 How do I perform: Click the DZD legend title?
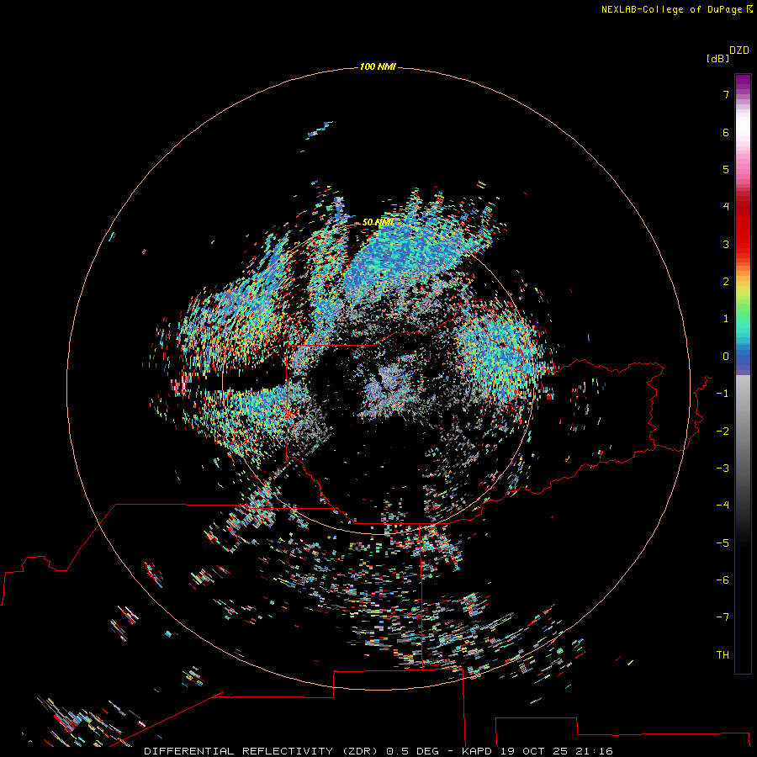pyautogui.click(x=739, y=50)
